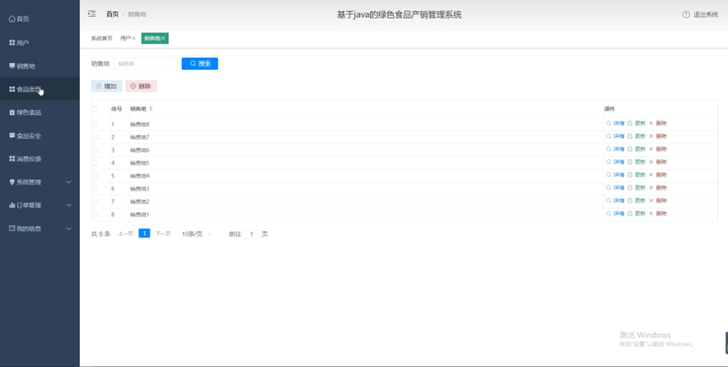Delete (删除) the row 销售地6
The width and height of the screenshot is (728, 367).
pos(658,149)
